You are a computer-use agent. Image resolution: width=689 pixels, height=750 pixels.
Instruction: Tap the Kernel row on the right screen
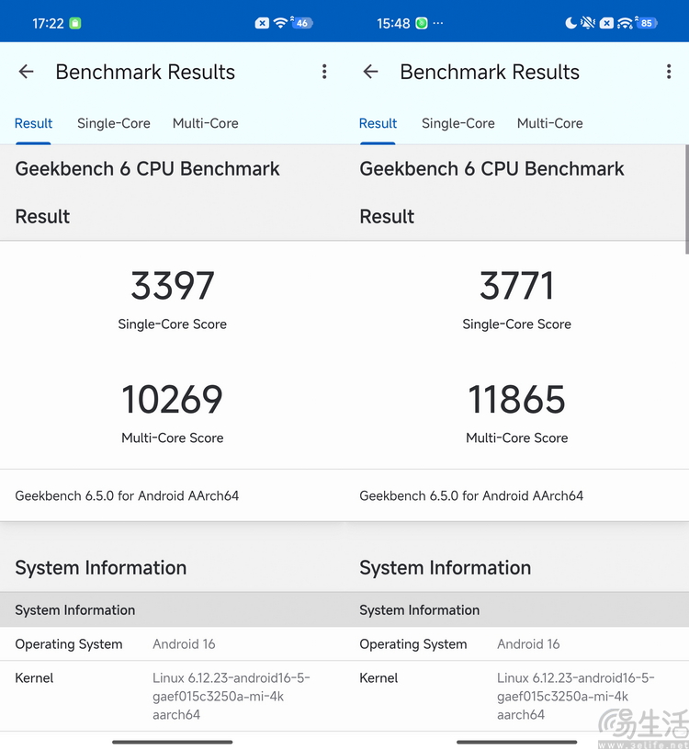pos(516,696)
